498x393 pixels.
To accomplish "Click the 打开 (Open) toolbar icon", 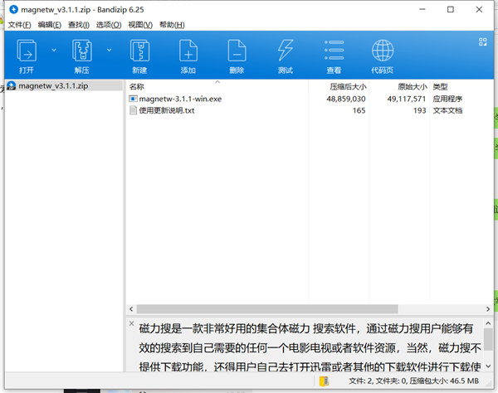I will tap(26, 50).
